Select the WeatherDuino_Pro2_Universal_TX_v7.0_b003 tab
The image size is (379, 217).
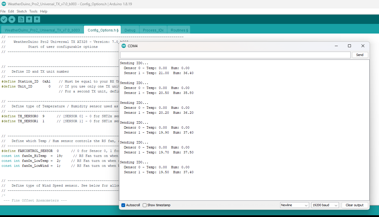pos(42,30)
